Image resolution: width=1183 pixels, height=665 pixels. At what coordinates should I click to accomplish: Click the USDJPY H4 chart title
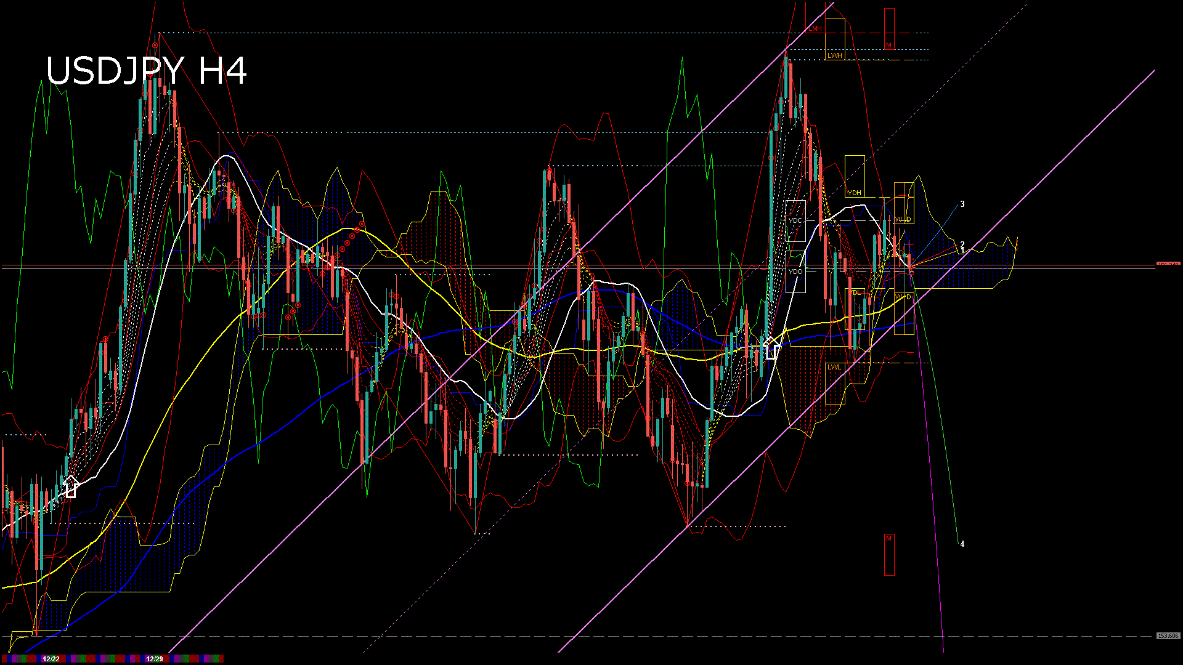pyautogui.click(x=147, y=71)
